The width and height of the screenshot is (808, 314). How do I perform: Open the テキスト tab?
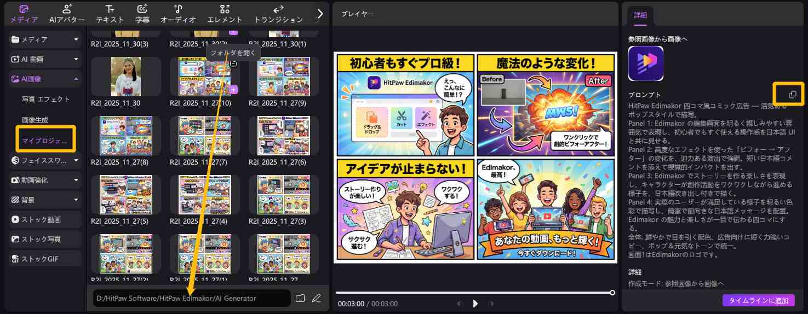tap(110, 14)
